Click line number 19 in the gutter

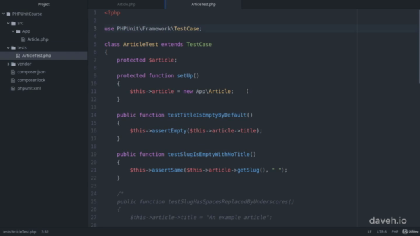94,155
